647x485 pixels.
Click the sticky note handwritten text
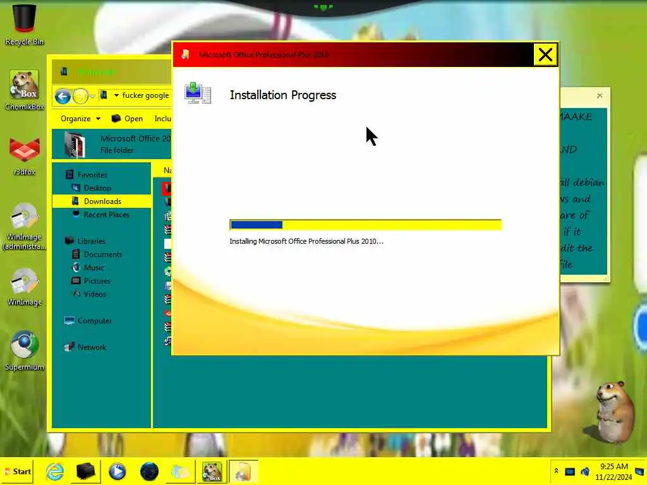click(x=583, y=191)
